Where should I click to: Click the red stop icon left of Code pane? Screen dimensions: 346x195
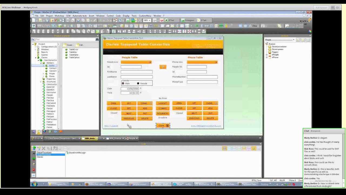pyautogui.click(x=34, y=170)
